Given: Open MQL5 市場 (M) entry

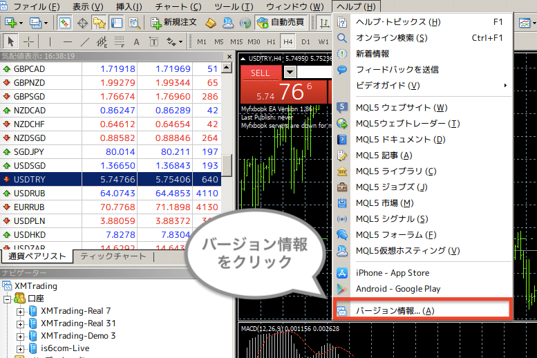Looking at the screenshot, I should click(x=422, y=202).
